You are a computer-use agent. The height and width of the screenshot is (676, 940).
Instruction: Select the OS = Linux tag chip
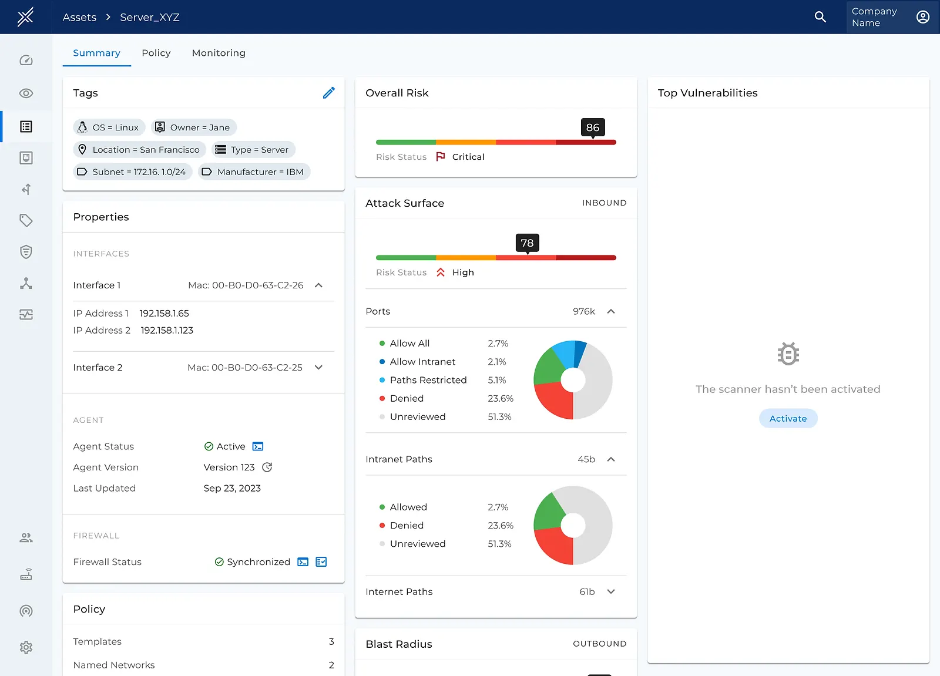point(109,127)
